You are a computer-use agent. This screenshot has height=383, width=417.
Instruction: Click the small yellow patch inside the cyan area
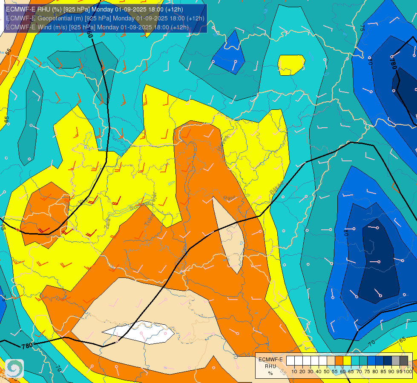pos(291,65)
